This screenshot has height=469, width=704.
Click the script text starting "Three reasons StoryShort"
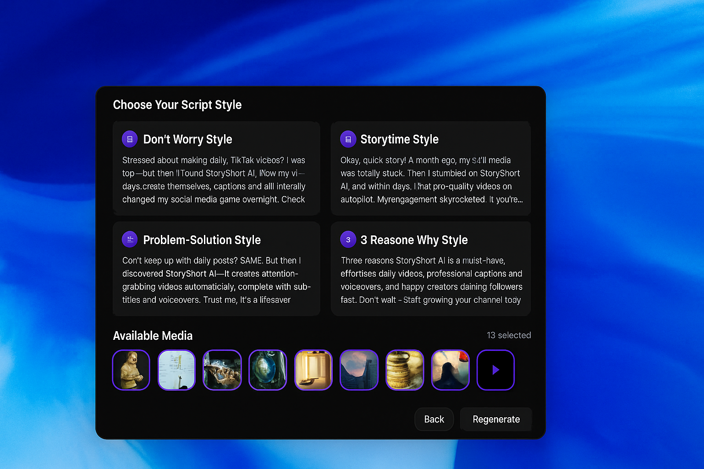click(x=431, y=280)
